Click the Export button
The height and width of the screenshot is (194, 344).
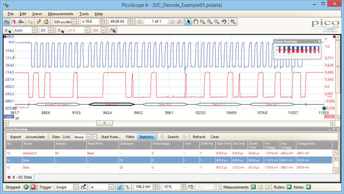click(x=15, y=137)
